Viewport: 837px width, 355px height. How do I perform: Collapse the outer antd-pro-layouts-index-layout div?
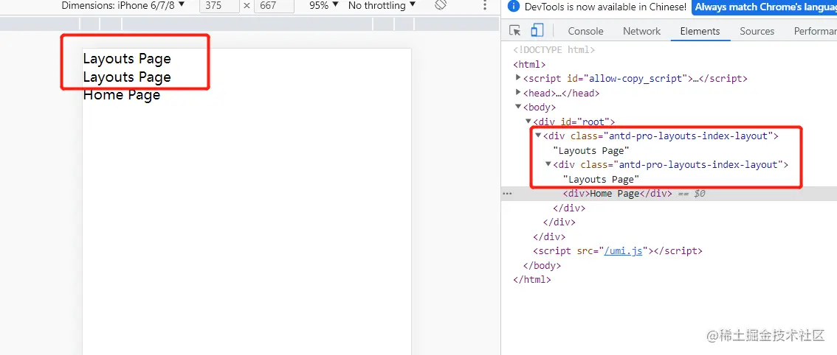[x=538, y=136]
